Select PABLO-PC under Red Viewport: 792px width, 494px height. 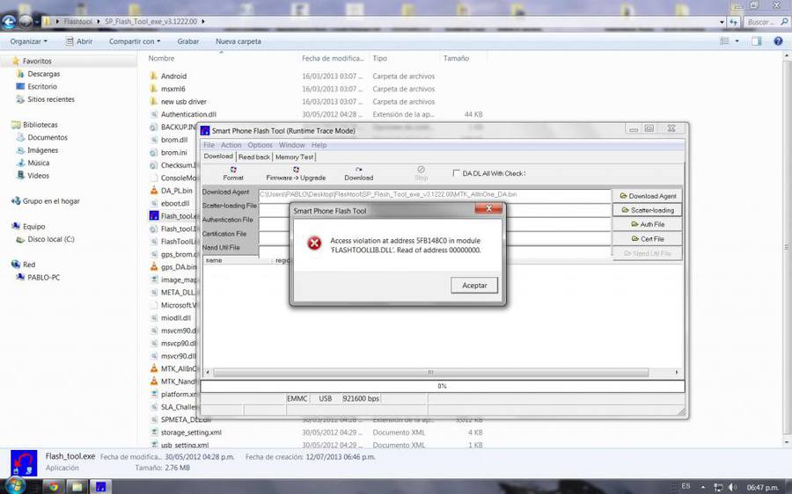coord(43,278)
